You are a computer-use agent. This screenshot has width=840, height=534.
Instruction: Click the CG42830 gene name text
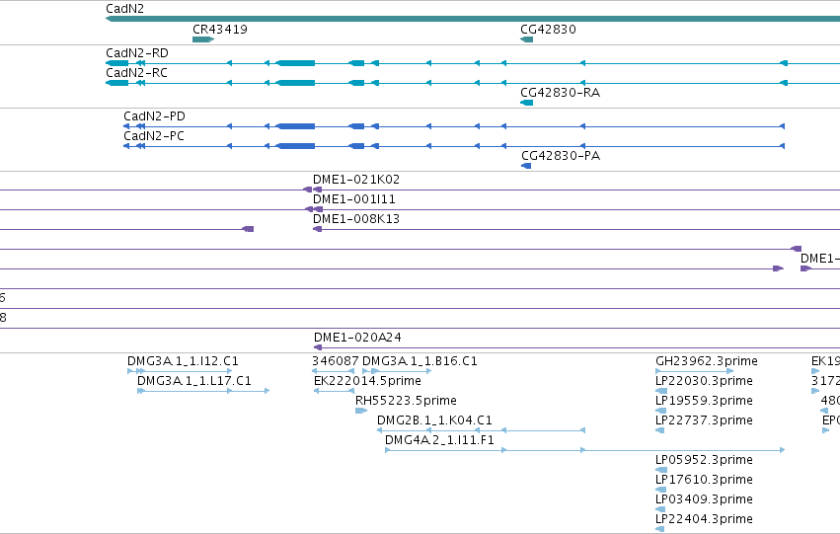(548, 30)
